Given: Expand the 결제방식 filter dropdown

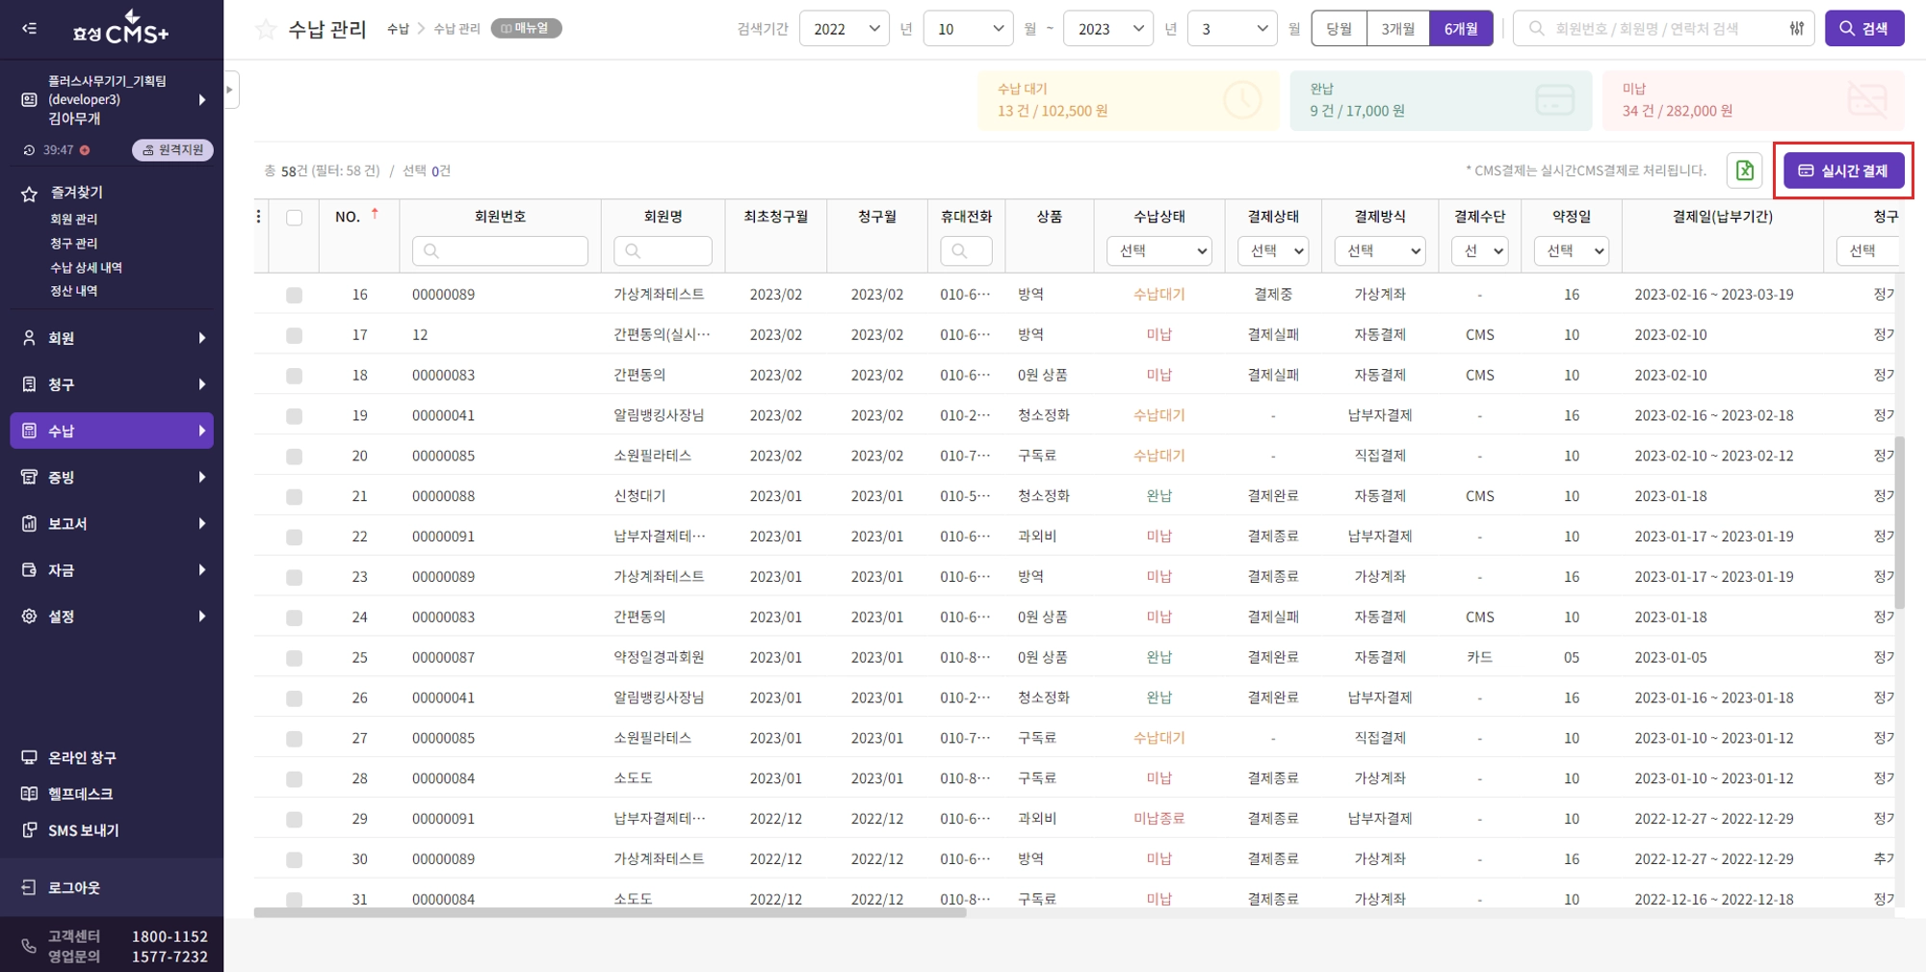Looking at the screenshot, I should pyautogui.click(x=1379, y=250).
